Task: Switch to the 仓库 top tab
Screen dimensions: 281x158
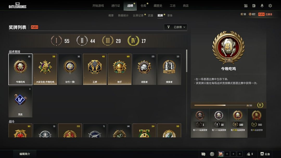Action: 143,6
